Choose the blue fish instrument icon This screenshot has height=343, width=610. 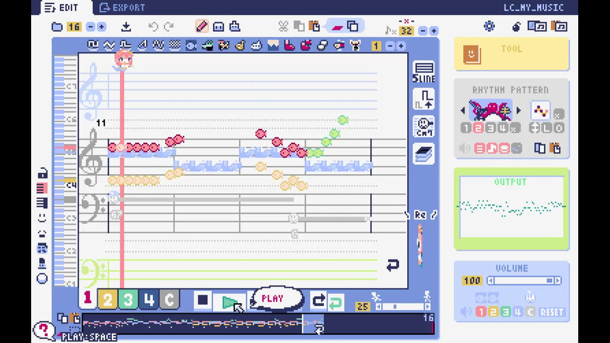[x=191, y=46]
